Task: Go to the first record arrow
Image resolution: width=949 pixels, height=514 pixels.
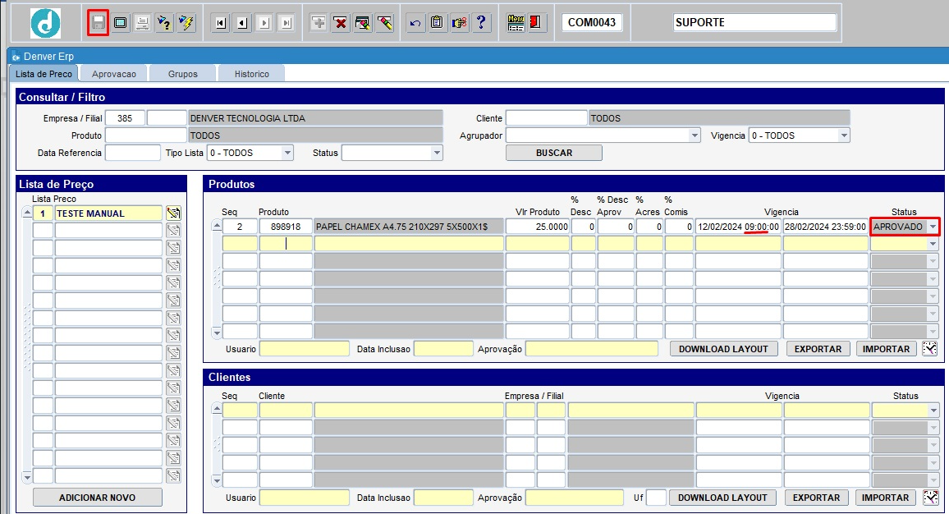Action: point(220,23)
